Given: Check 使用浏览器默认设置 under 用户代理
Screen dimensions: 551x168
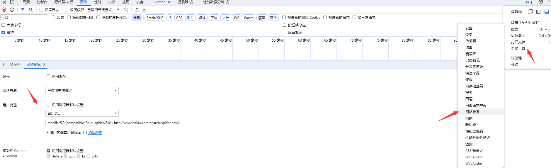Looking at the screenshot, I should pyautogui.click(x=48, y=105).
